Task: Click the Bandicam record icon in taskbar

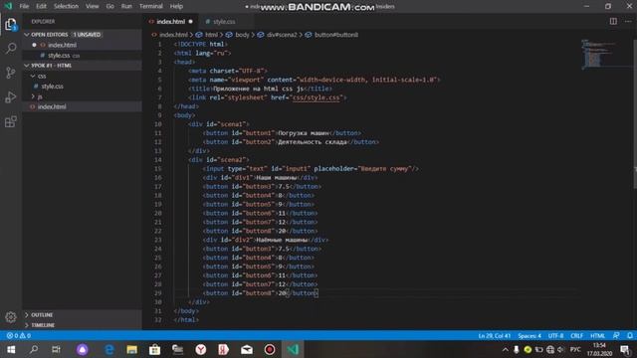Action: pos(270,349)
